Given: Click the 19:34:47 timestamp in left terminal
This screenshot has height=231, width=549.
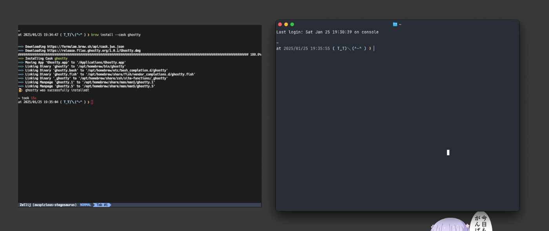Looking at the screenshot, I should pyautogui.click(x=41, y=35).
